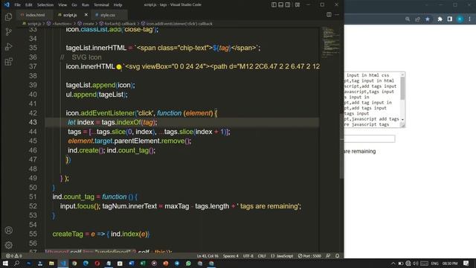Click line number 43 in the gutter
476x268 pixels.
pos(33,122)
